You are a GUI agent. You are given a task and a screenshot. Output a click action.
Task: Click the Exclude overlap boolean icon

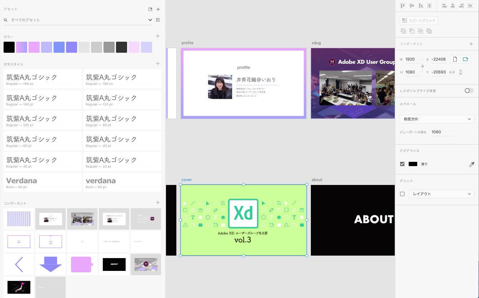pyautogui.click(x=429, y=31)
